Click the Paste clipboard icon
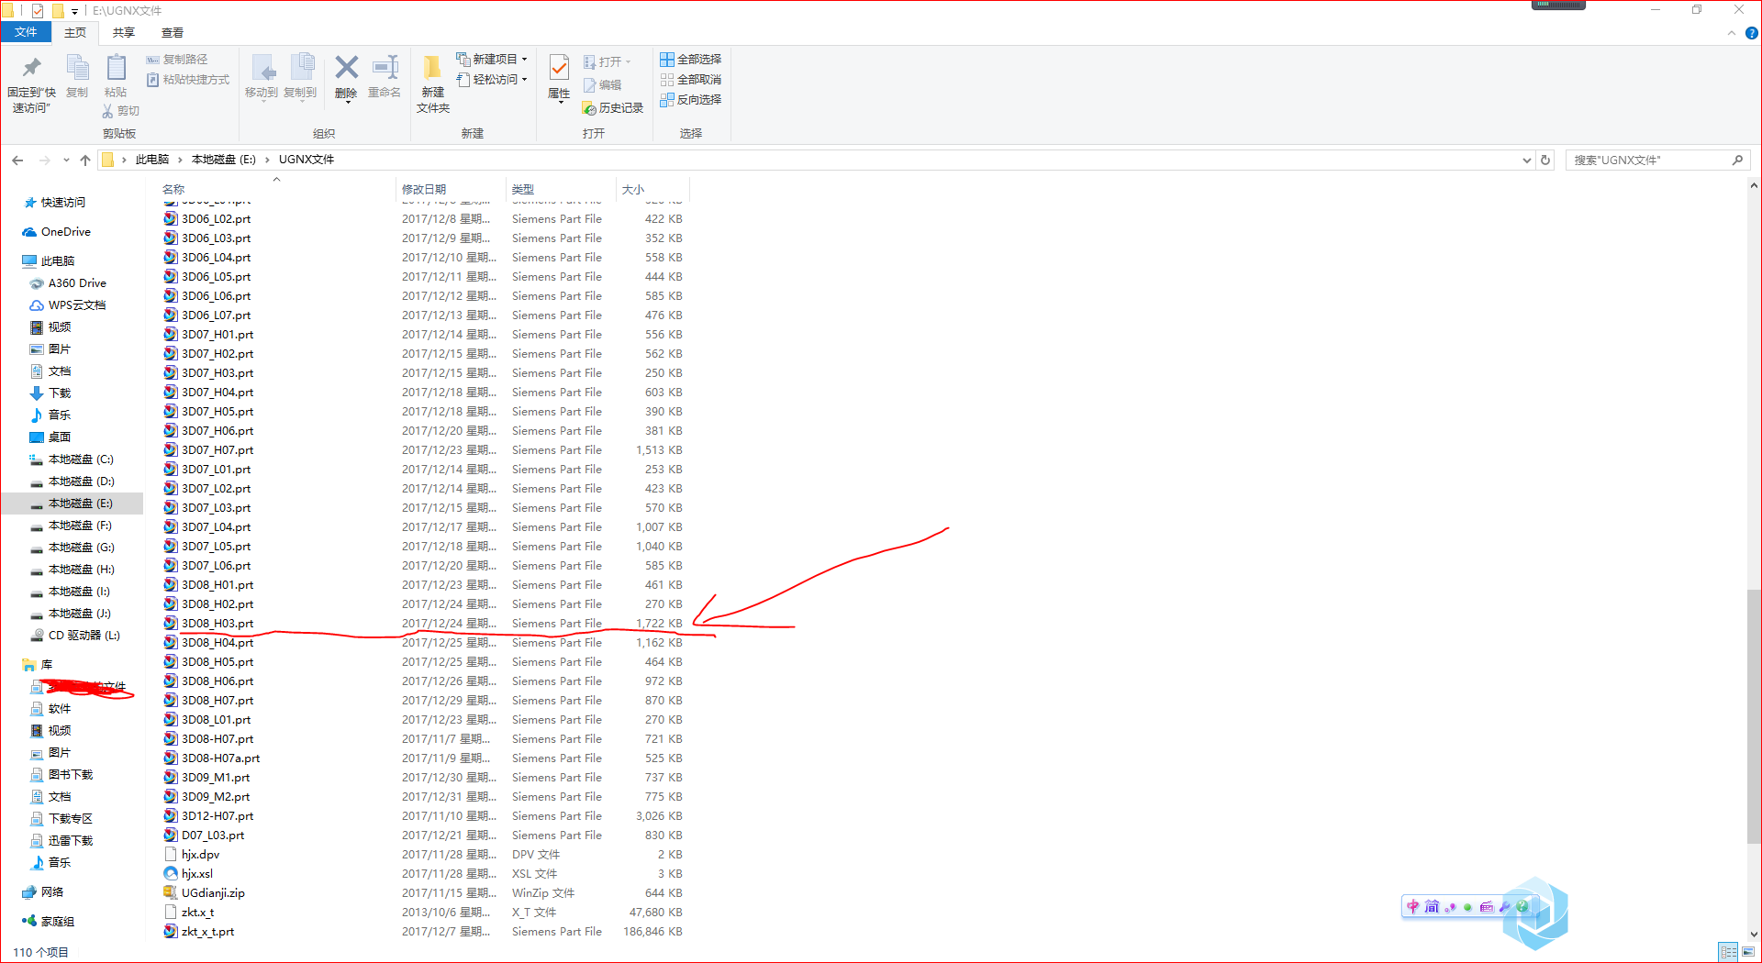1762x963 pixels. coord(116,68)
